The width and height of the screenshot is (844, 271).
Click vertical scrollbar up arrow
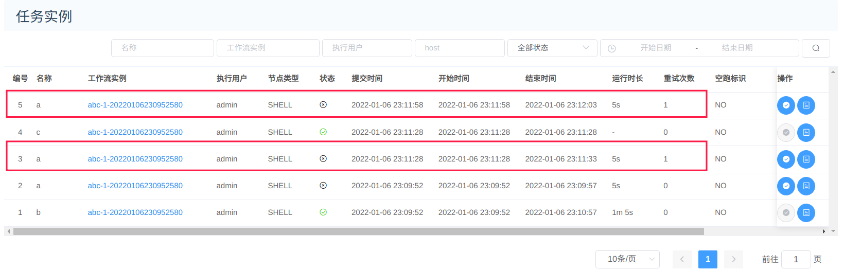tap(833, 72)
